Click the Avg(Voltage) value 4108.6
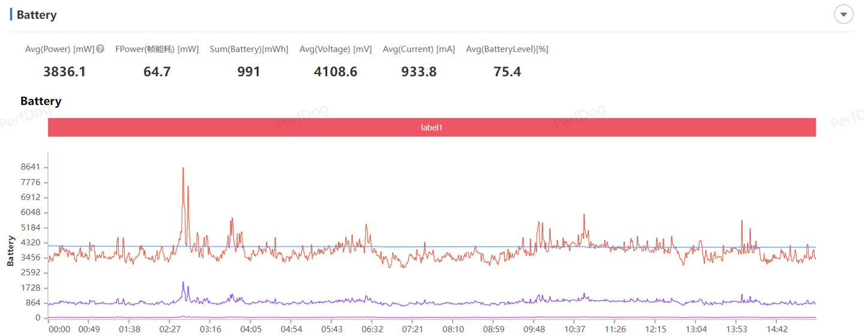864x336 pixels. click(335, 72)
